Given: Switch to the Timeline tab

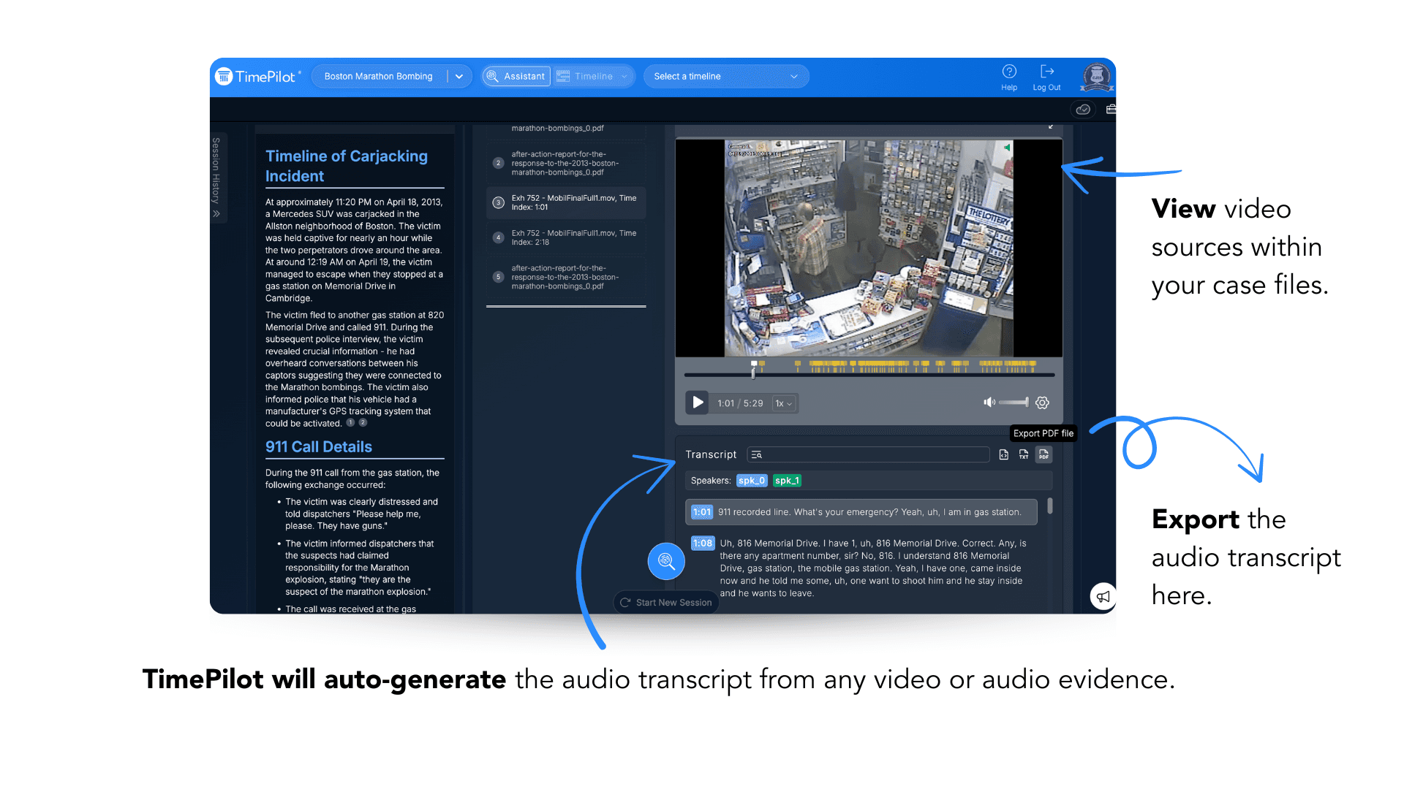Looking at the screenshot, I should [593, 76].
